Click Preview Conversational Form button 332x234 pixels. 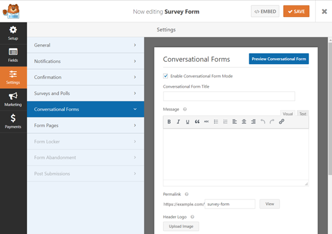click(x=279, y=59)
